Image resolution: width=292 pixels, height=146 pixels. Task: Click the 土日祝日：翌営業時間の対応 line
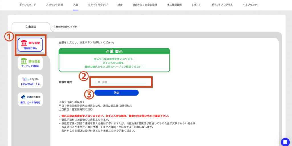pos(76,109)
